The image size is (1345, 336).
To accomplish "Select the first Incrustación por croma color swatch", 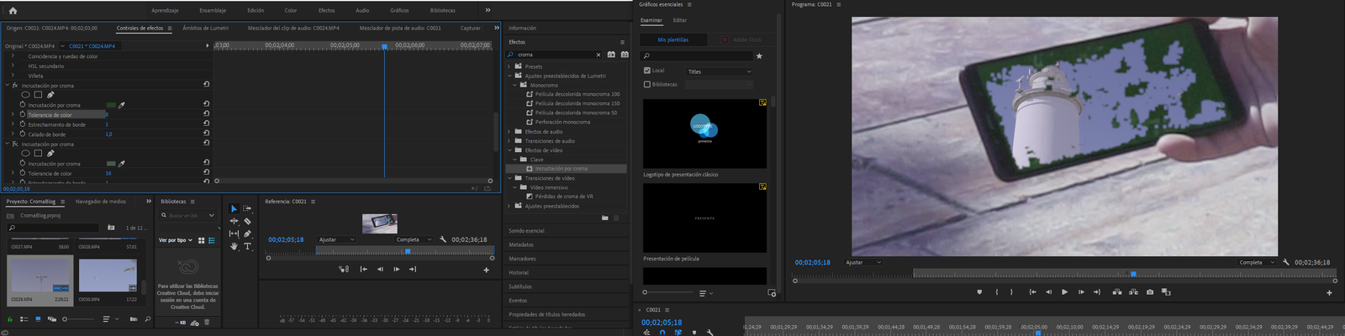I will pos(111,105).
